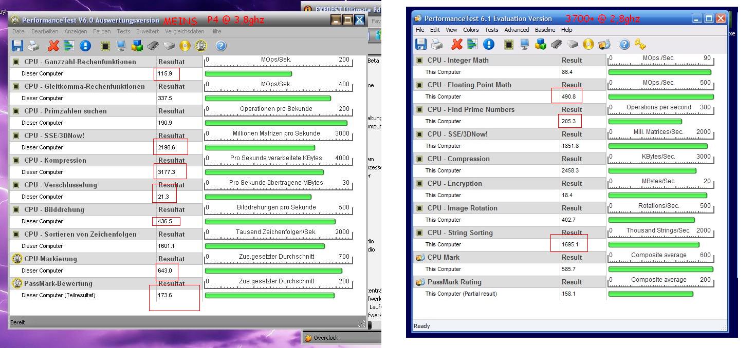This screenshot has height=348, width=755.
Task: Open the Help menu in PerformanceTest 6.1
Action: coord(567,30)
